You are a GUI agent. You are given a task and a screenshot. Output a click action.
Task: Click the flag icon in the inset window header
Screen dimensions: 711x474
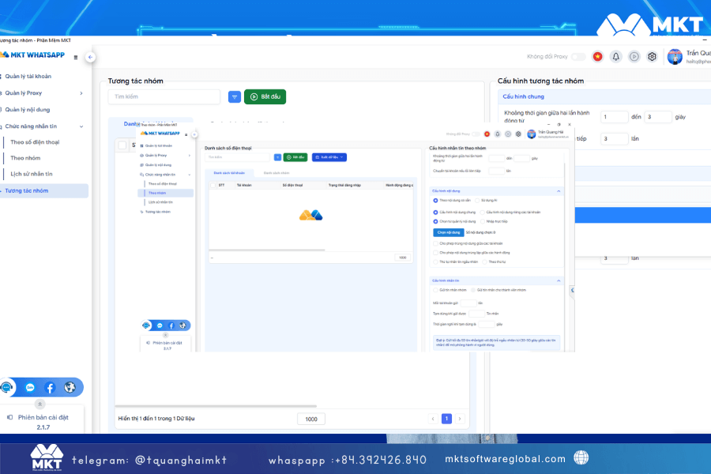pyautogui.click(x=487, y=134)
